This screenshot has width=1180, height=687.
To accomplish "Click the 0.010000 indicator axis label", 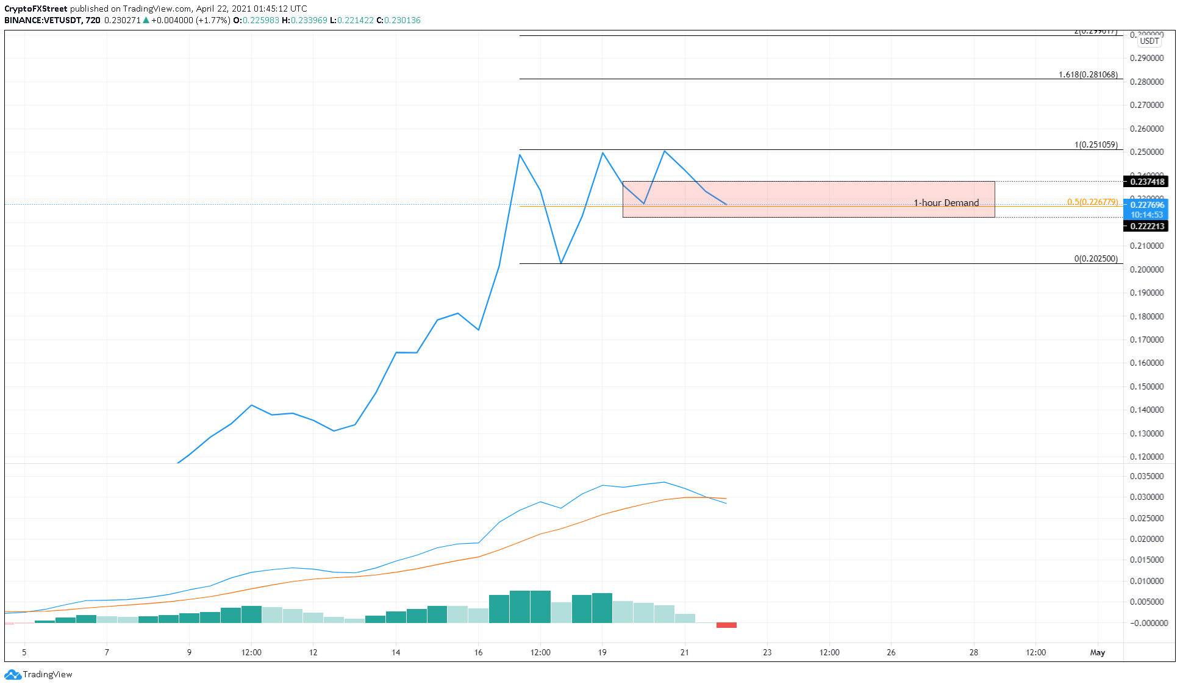I will (1146, 582).
